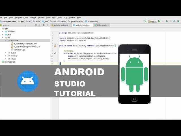Screen dimensions: 181x136
Task: Open the View menu
Action: pos(11,18)
